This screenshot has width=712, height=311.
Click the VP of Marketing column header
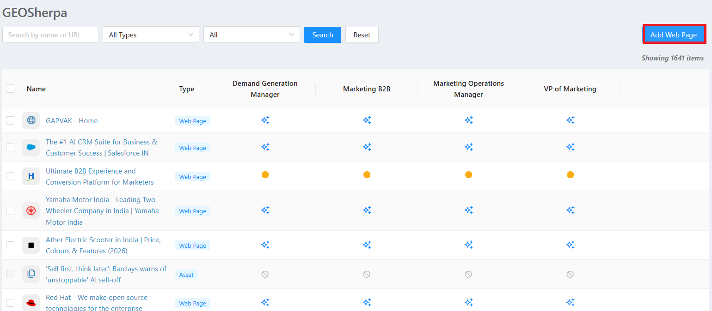click(570, 89)
